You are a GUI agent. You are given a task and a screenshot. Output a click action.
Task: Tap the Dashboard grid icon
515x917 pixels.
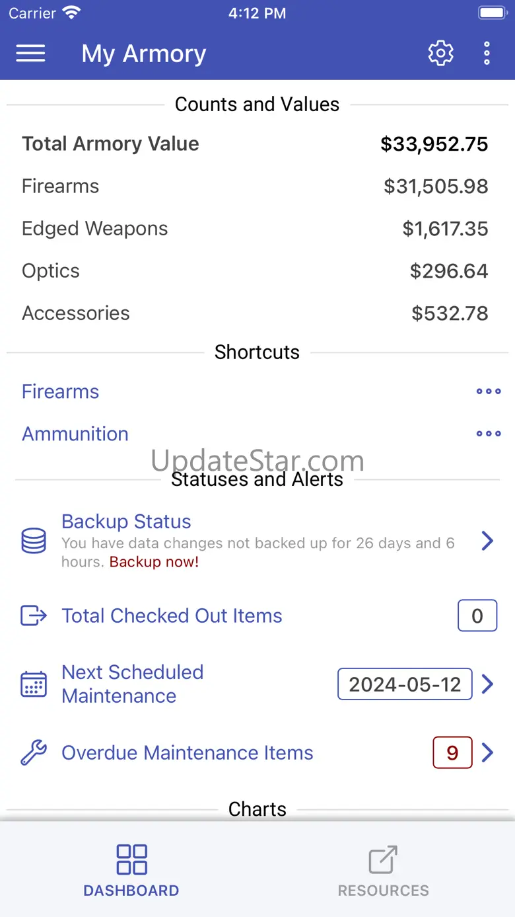click(131, 859)
